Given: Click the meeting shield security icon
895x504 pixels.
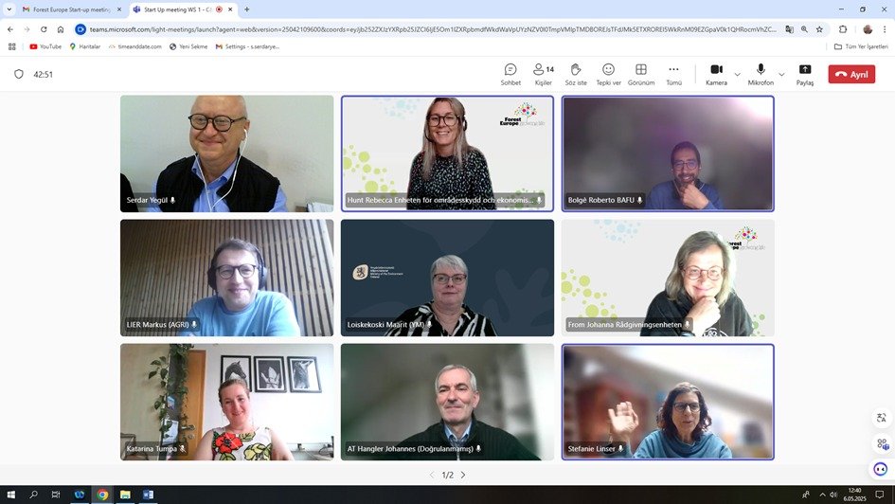Looking at the screenshot, I should coord(19,74).
